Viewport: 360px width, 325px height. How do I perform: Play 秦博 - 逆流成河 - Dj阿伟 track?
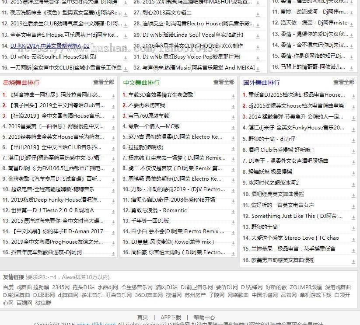point(314,12)
